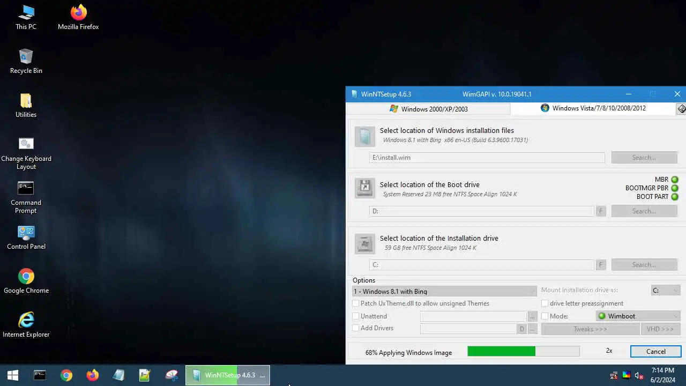
Task: Click Search for Installation drive
Action: point(644,265)
